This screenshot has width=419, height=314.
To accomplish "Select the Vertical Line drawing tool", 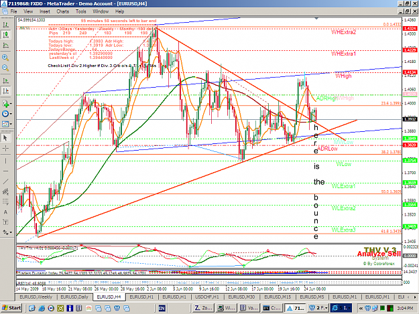I will point(5,161).
